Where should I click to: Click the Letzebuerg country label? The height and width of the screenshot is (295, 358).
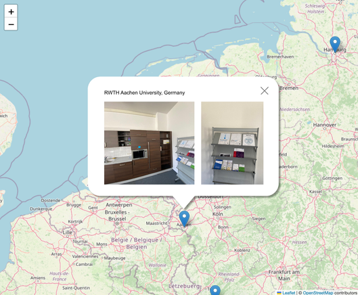click(184, 286)
